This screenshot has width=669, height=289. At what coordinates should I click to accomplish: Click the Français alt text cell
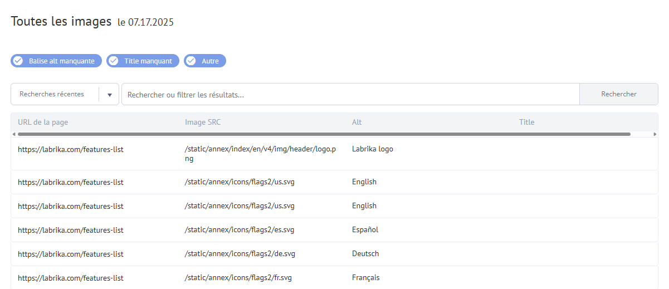click(x=366, y=278)
